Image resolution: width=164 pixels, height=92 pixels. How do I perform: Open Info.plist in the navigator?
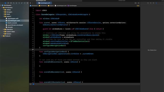[x=10, y=27]
